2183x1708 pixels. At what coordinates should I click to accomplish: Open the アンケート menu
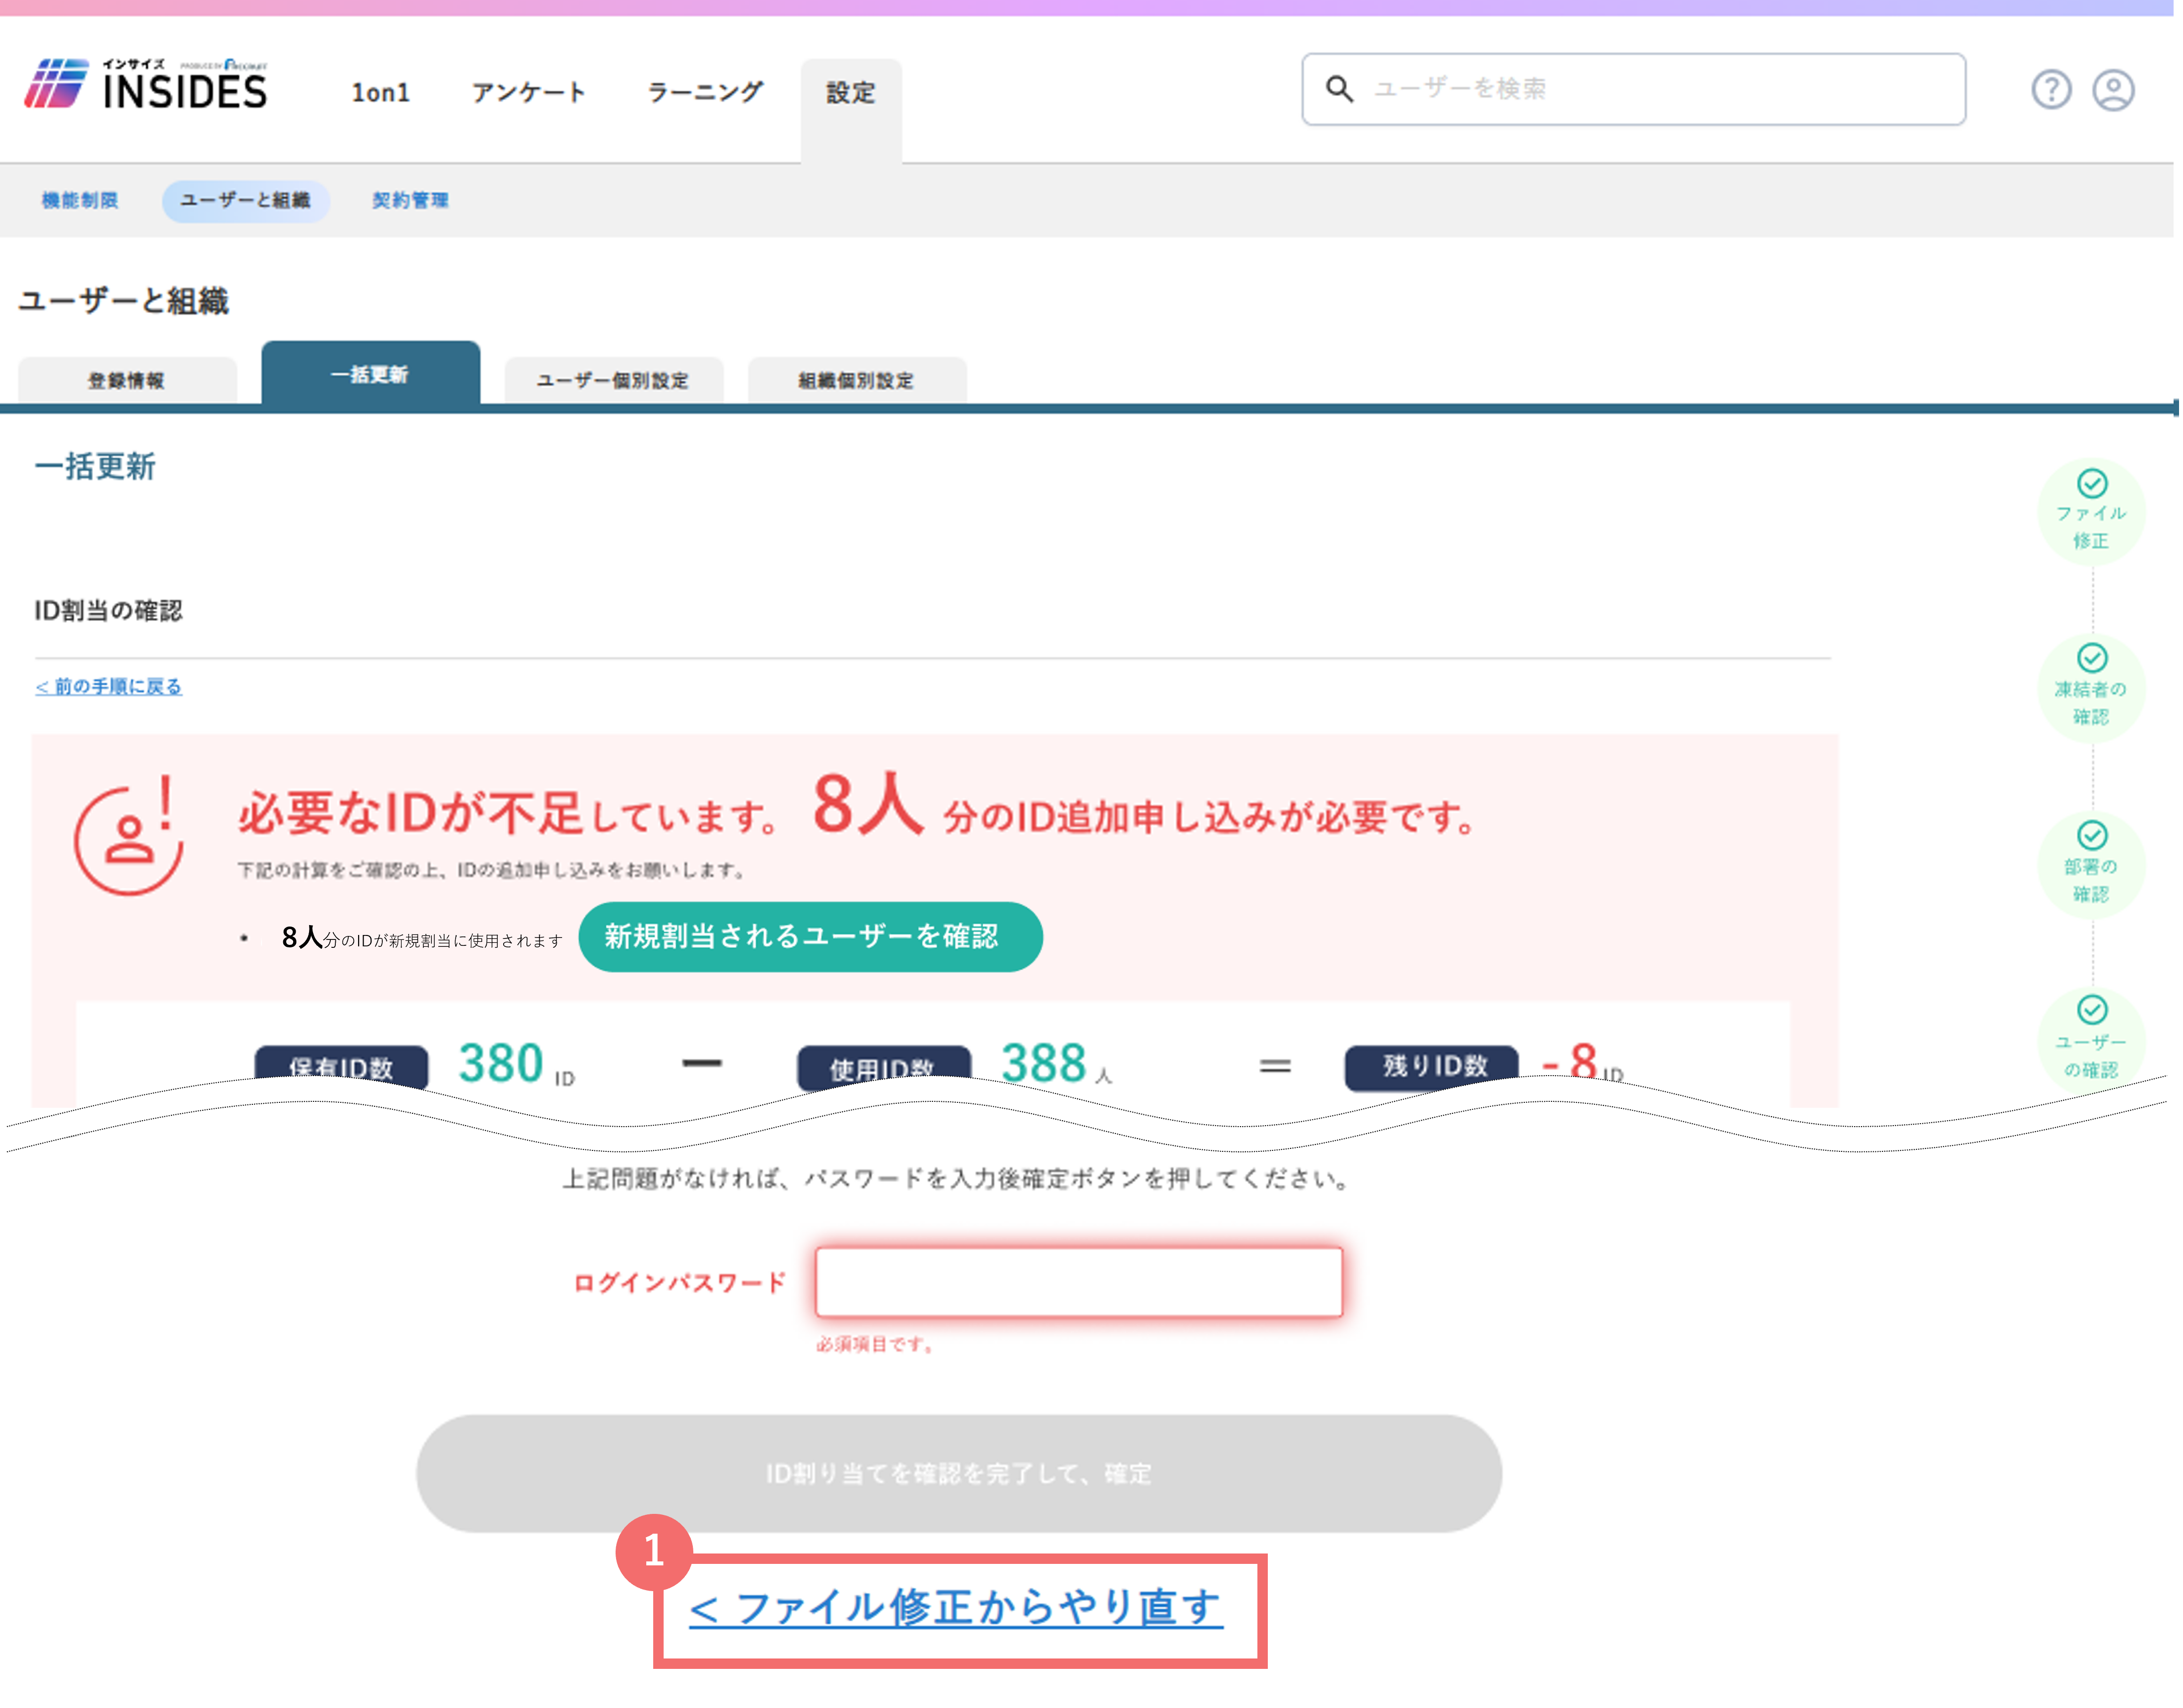[x=528, y=93]
